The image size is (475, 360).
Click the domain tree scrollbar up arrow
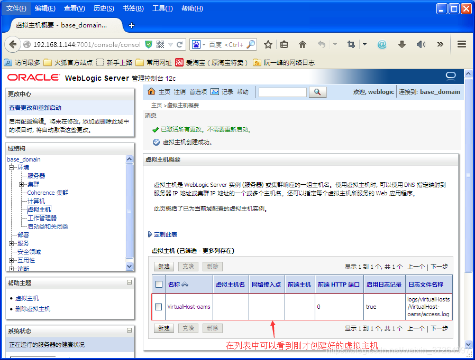(x=130, y=159)
